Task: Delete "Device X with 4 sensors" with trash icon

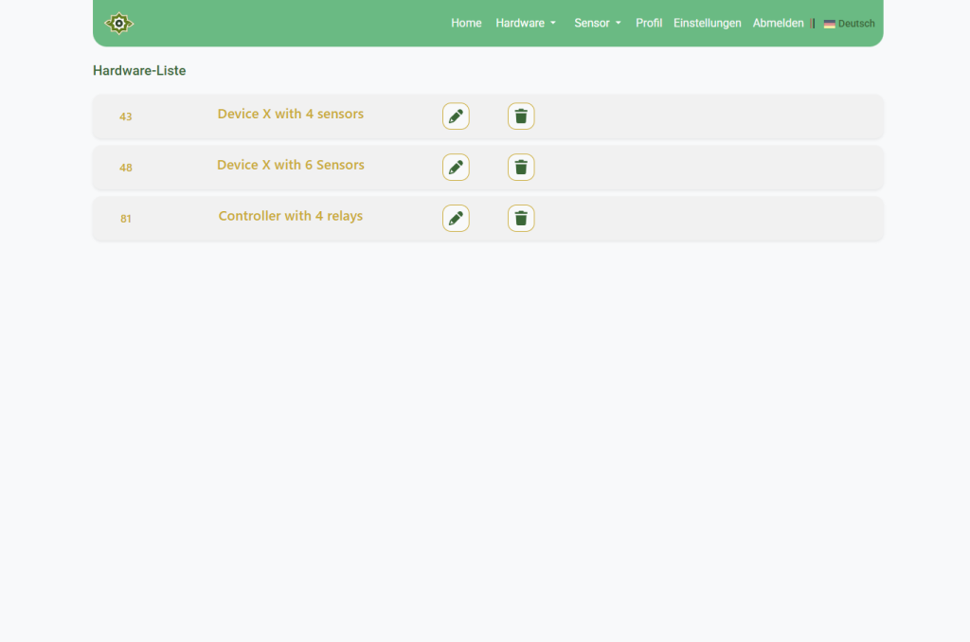Action: coord(521,116)
